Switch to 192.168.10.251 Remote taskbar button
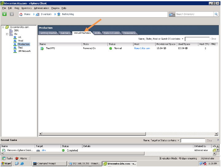221x167 pixels. point(85,164)
